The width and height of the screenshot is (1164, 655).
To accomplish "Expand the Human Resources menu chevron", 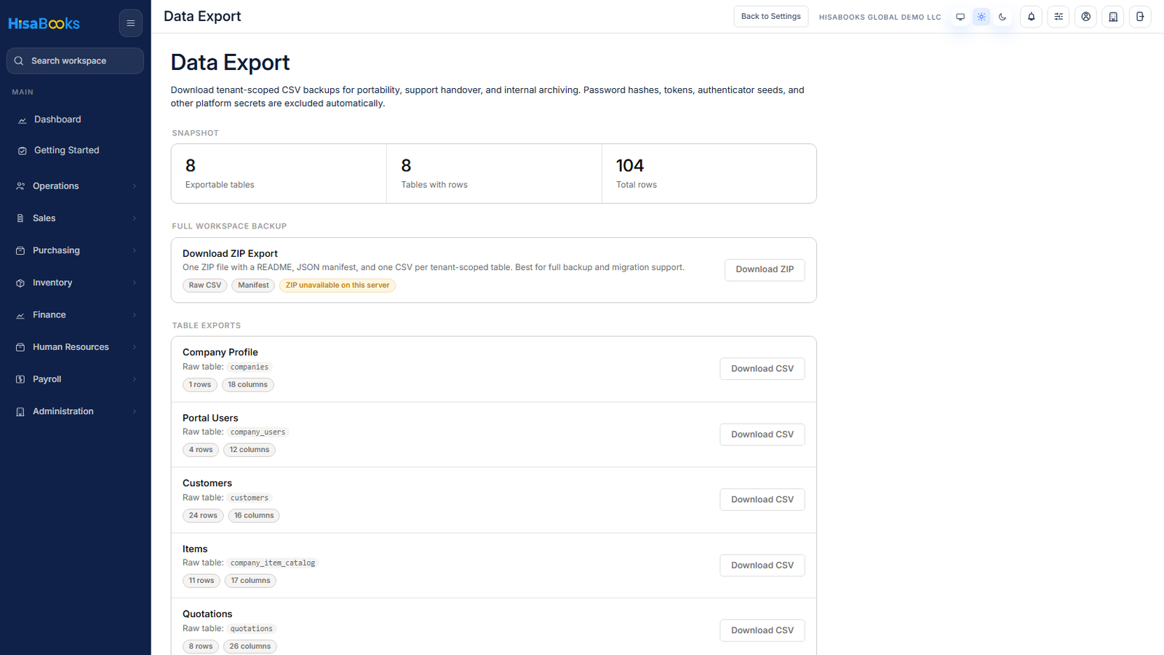I will (x=135, y=347).
